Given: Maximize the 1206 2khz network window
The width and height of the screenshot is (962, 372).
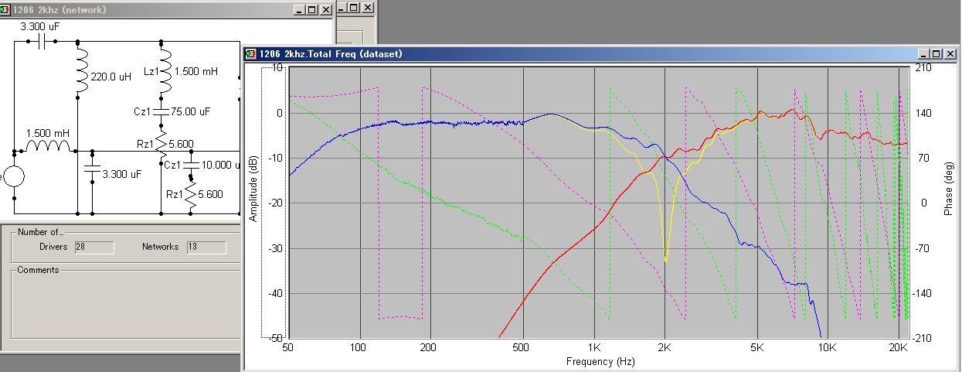Looking at the screenshot, I should click(312, 10).
